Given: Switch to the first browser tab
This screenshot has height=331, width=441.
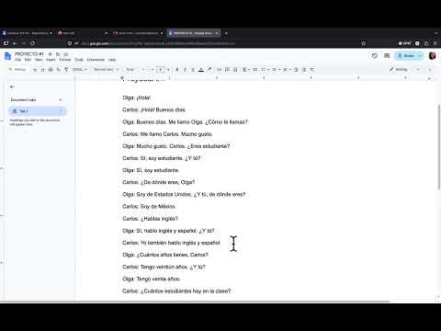Looking at the screenshot, I should [28, 33].
